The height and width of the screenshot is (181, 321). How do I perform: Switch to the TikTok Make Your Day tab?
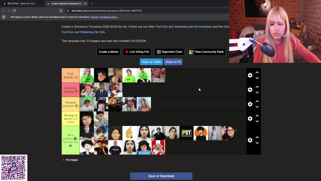[21, 4]
